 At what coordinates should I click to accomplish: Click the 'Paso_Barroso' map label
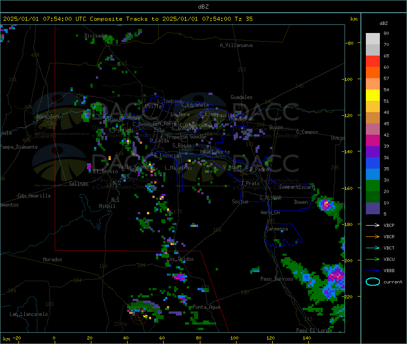(x=277, y=279)
